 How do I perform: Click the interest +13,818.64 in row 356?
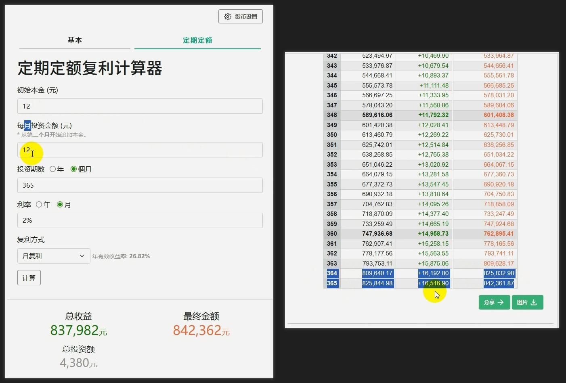(x=434, y=194)
